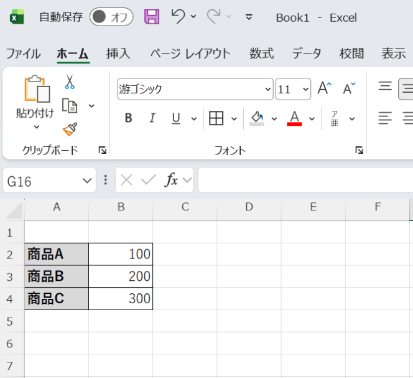This screenshot has height=378, width=413.
Task: Open the ページ レイアウト tab
Action: pyautogui.click(x=190, y=54)
